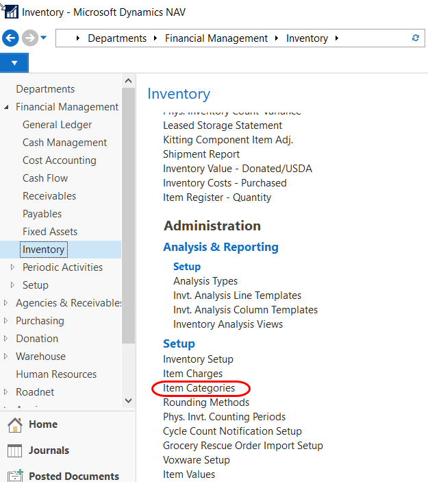Click the Posted Documents icon
The height and width of the screenshot is (482, 428).
[15, 476]
